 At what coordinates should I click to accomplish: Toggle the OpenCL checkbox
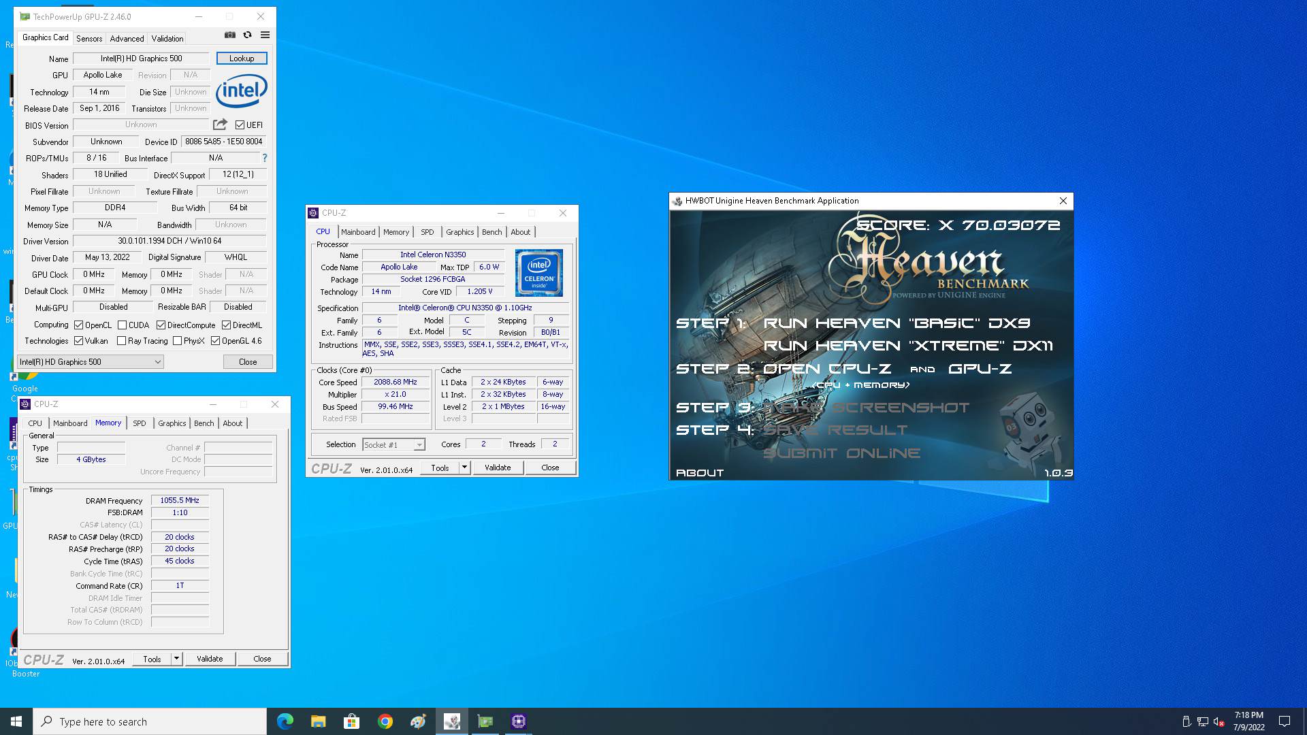[79, 325]
